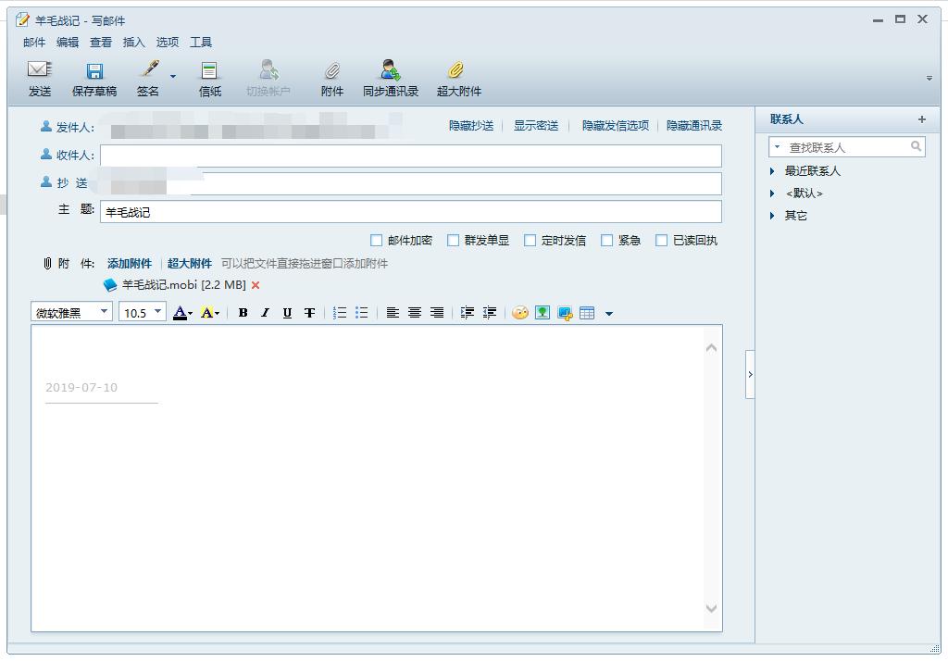Open the 查看 menu
Screen dimensions: 948x661
(x=101, y=42)
